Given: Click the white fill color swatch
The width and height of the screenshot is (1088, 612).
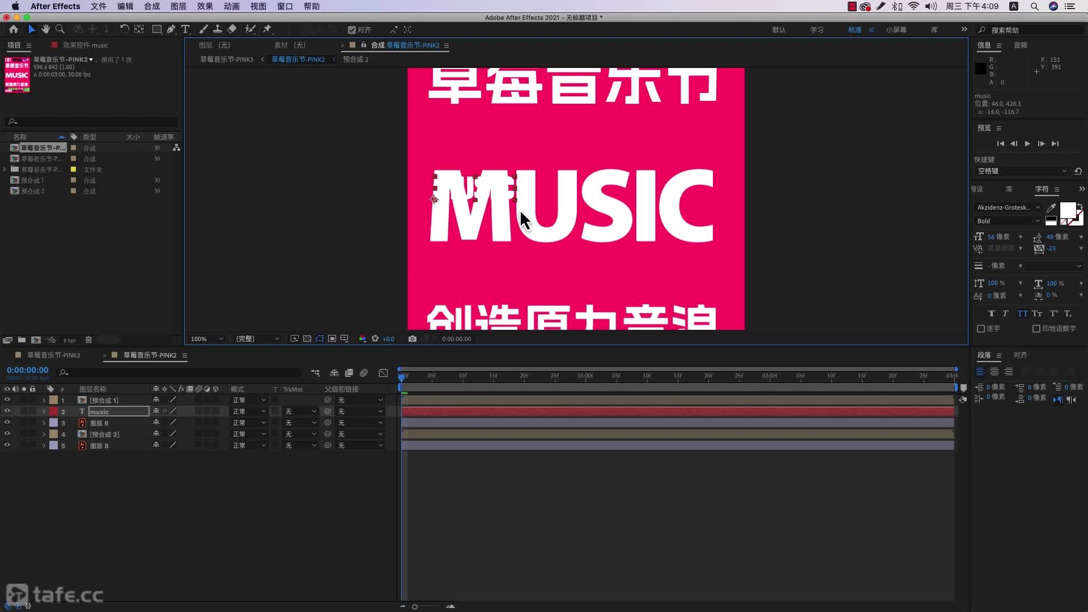Looking at the screenshot, I should pyautogui.click(x=1067, y=210).
